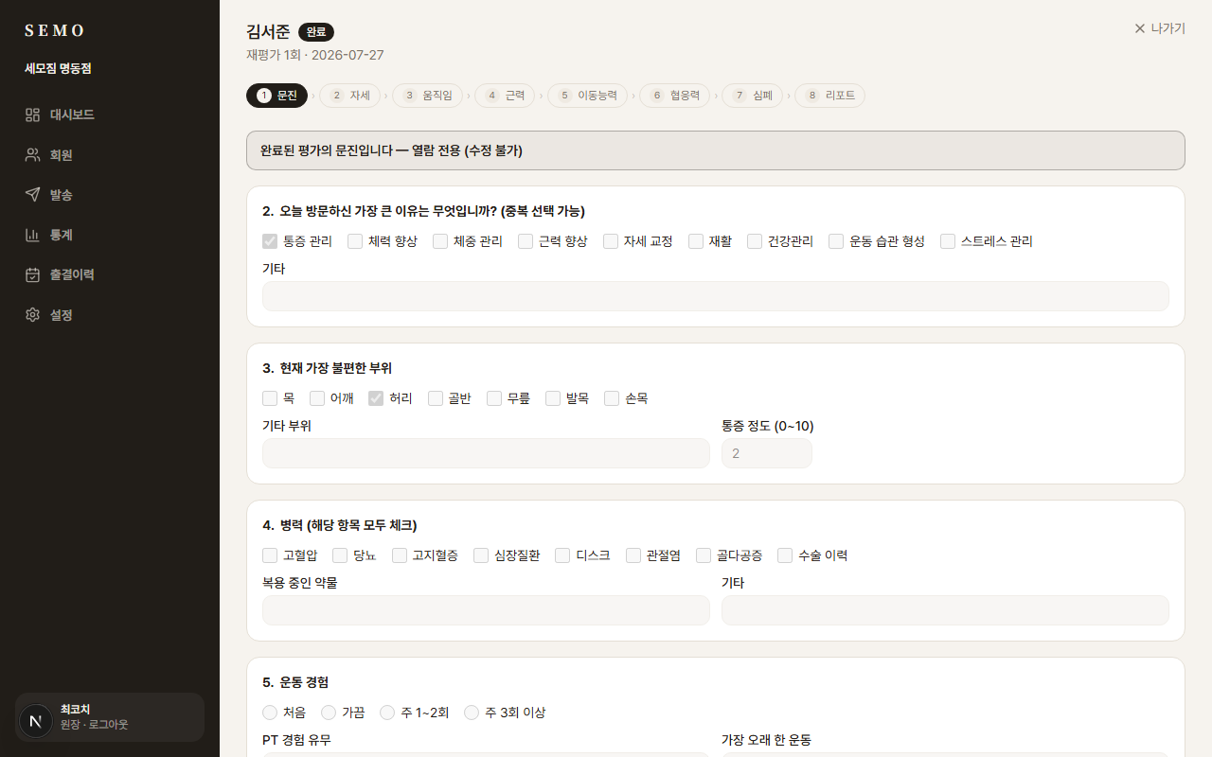
Task: Click the 복용 중인 약물 input field
Action: pyautogui.click(x=486, y=610)
